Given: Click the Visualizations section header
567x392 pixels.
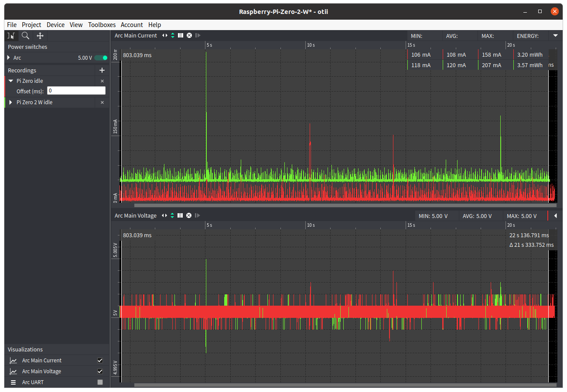Looking at the screenshot, I should click(x=25, y=350).
